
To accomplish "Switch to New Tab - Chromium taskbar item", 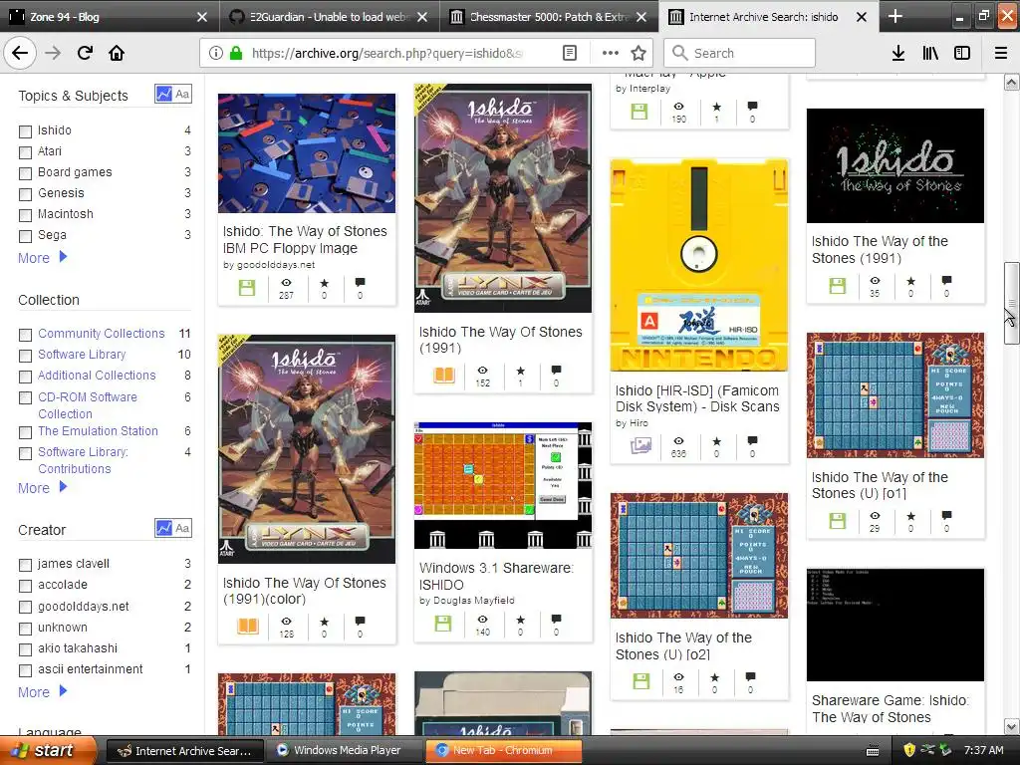I will 503,750.
